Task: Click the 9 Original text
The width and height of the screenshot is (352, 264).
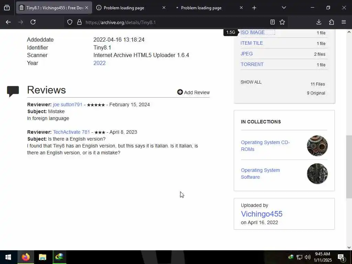Action: click(316, 93)
